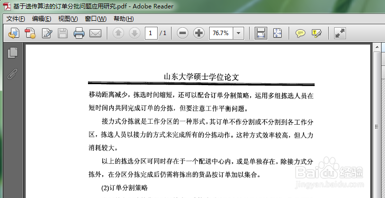Click the 76.7% zoom value field

point(221,33)
